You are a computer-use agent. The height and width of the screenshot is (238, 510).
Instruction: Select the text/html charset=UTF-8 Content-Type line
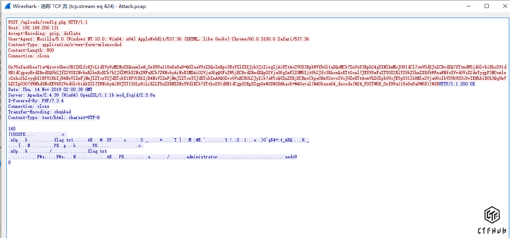[x=54, y=118]
